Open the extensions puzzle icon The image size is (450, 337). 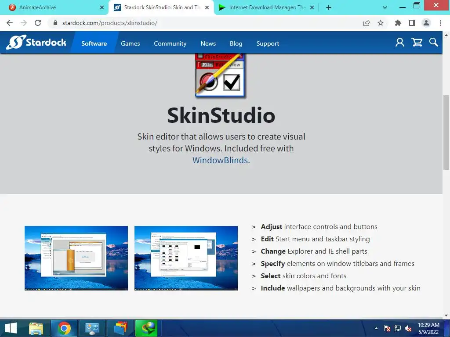pos(398,23)
